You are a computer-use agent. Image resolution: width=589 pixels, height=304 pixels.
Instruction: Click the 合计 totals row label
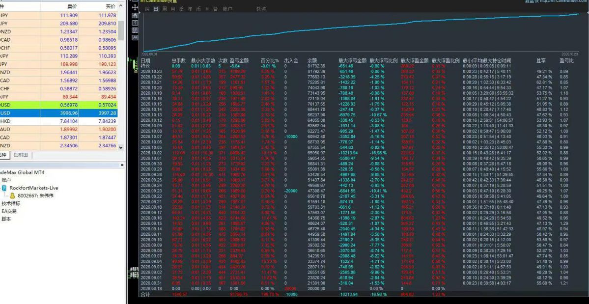click(x=145, y=295)
